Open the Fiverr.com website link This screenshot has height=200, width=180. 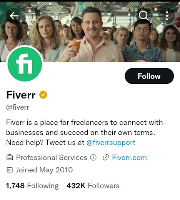[x=129, y=158]
